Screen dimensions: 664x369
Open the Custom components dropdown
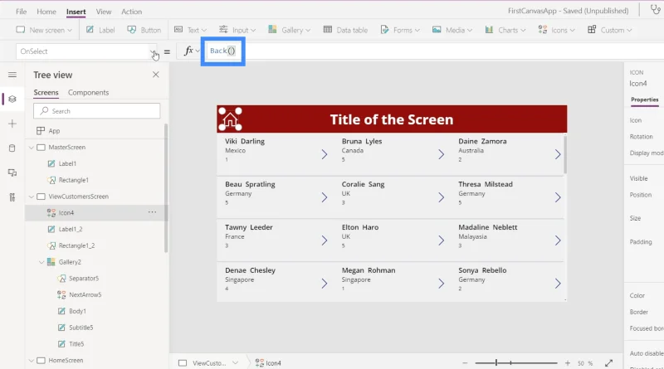click(610, 30)
